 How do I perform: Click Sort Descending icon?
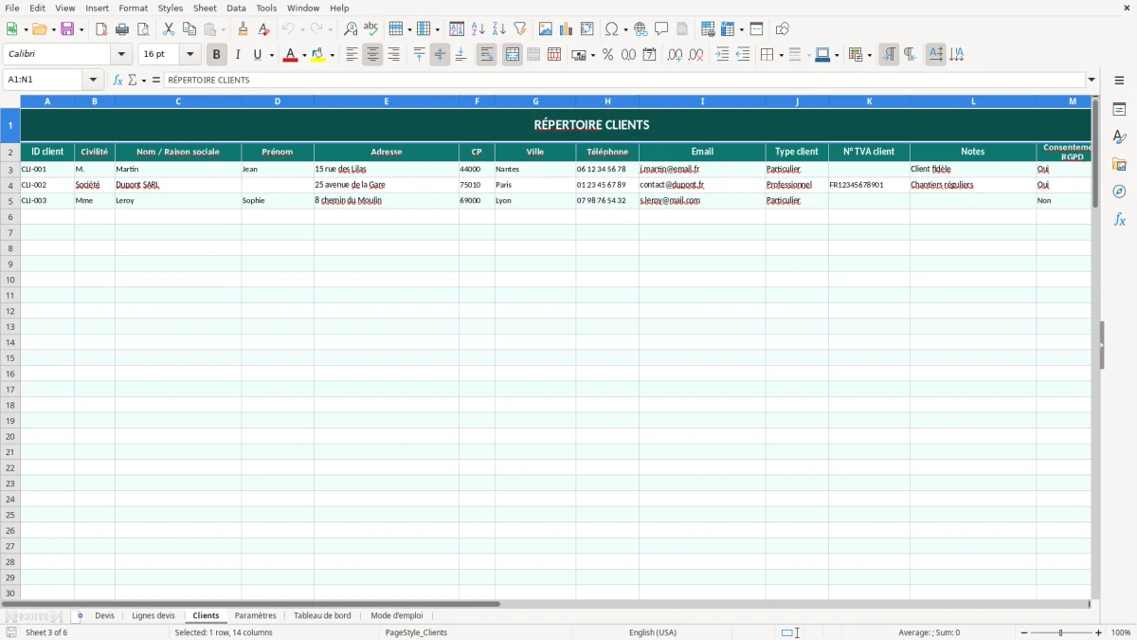point(498,29)
